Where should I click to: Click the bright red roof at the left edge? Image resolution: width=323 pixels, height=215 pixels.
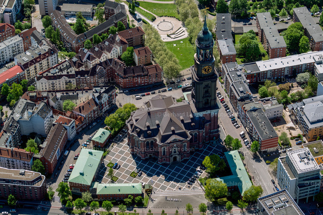point(10,75)
